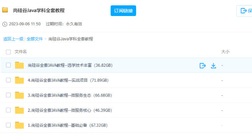The height and width of the screenshot is (140, 252).
Task: Open 4.尚硅谷全套JAVA教程—实战项目 (71.89GB)
Action: tap(68, 80)
